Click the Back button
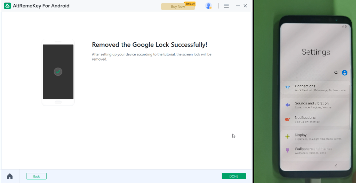Screen dimensions: 356x183 pos(37,176)
